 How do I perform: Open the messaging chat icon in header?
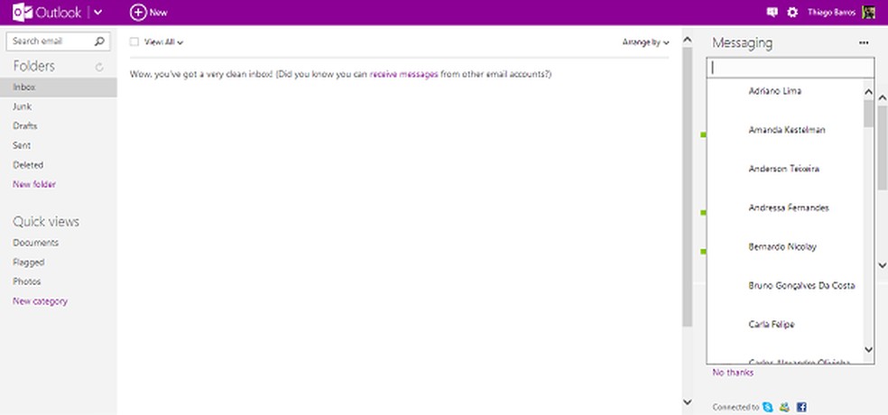[772, 12]
